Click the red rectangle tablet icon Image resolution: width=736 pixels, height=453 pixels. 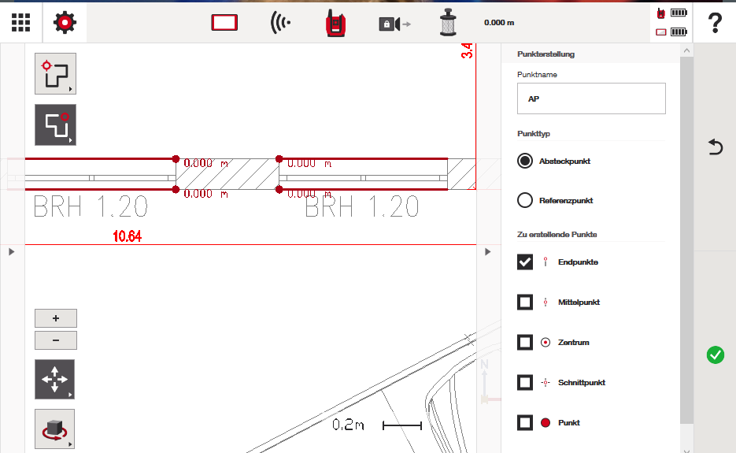point(224,24)
